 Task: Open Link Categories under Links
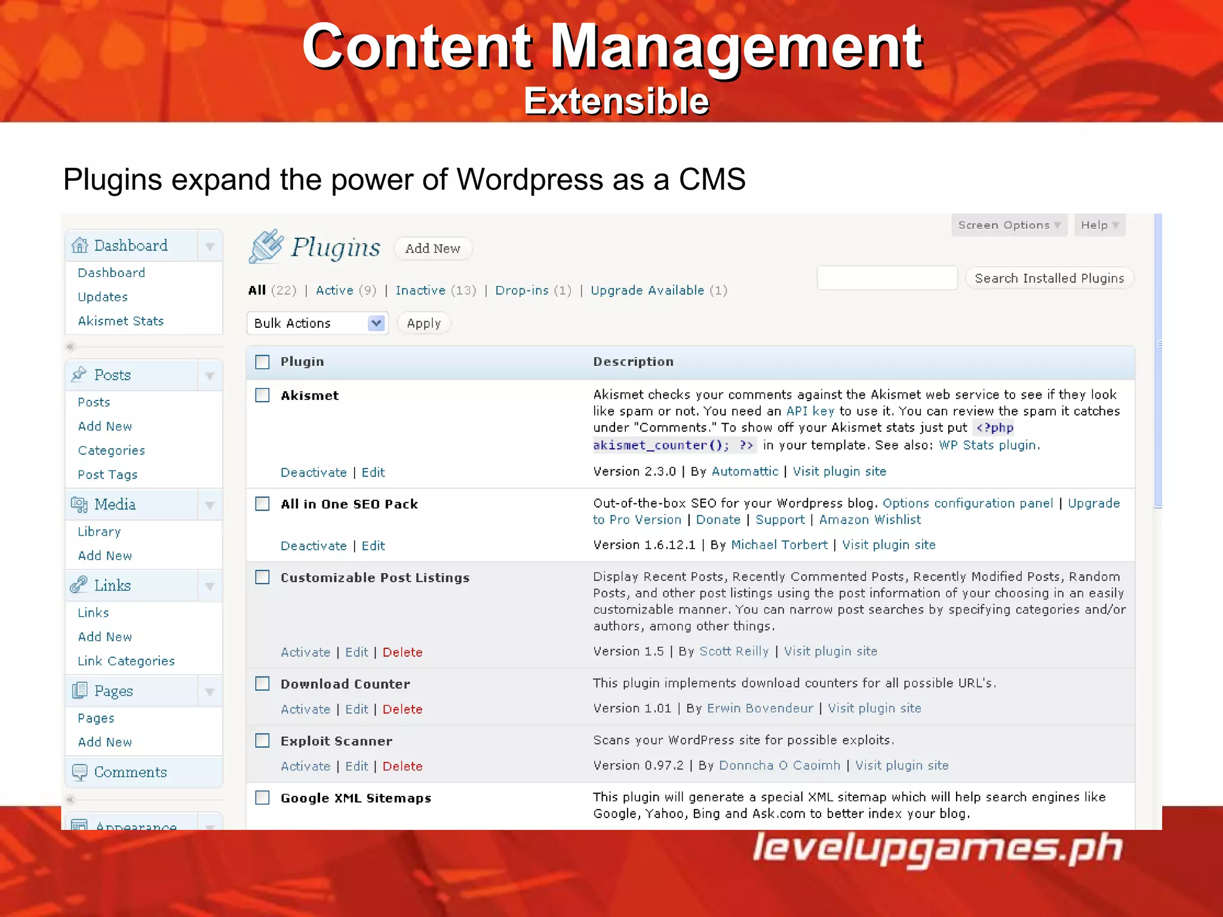point(126,661)
